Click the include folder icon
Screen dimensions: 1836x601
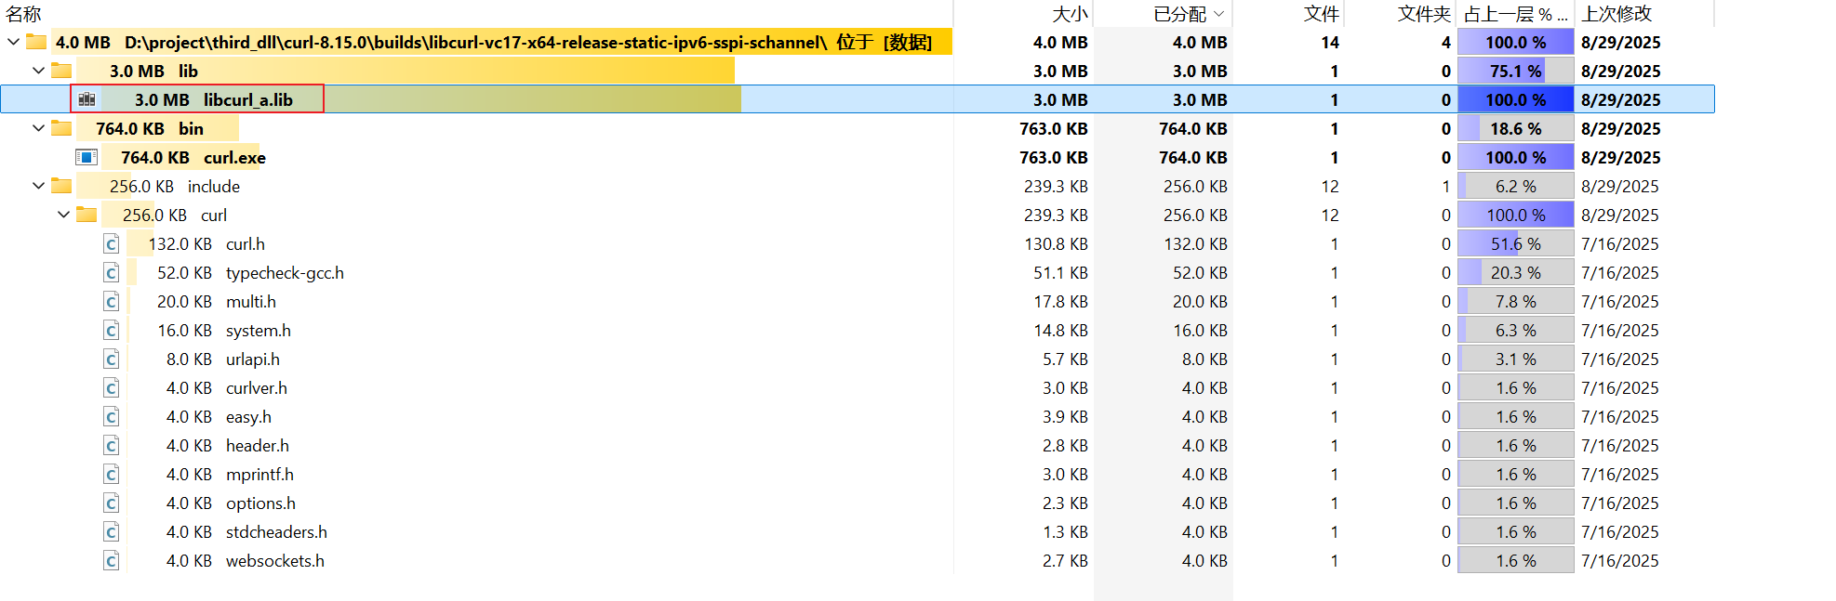click(x=61, y=186)
